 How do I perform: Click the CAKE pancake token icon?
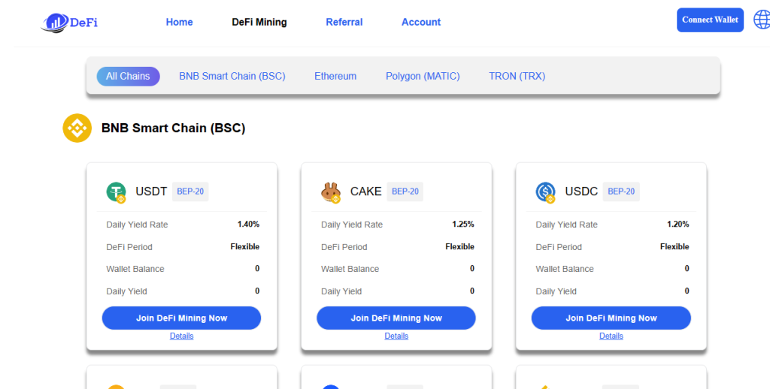click(331, 192)
